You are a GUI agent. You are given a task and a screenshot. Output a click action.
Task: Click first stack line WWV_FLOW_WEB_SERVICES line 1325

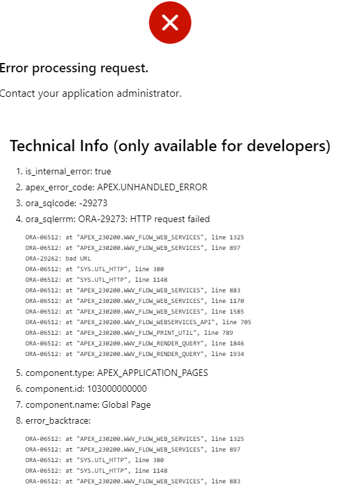(x=135, y=237)
